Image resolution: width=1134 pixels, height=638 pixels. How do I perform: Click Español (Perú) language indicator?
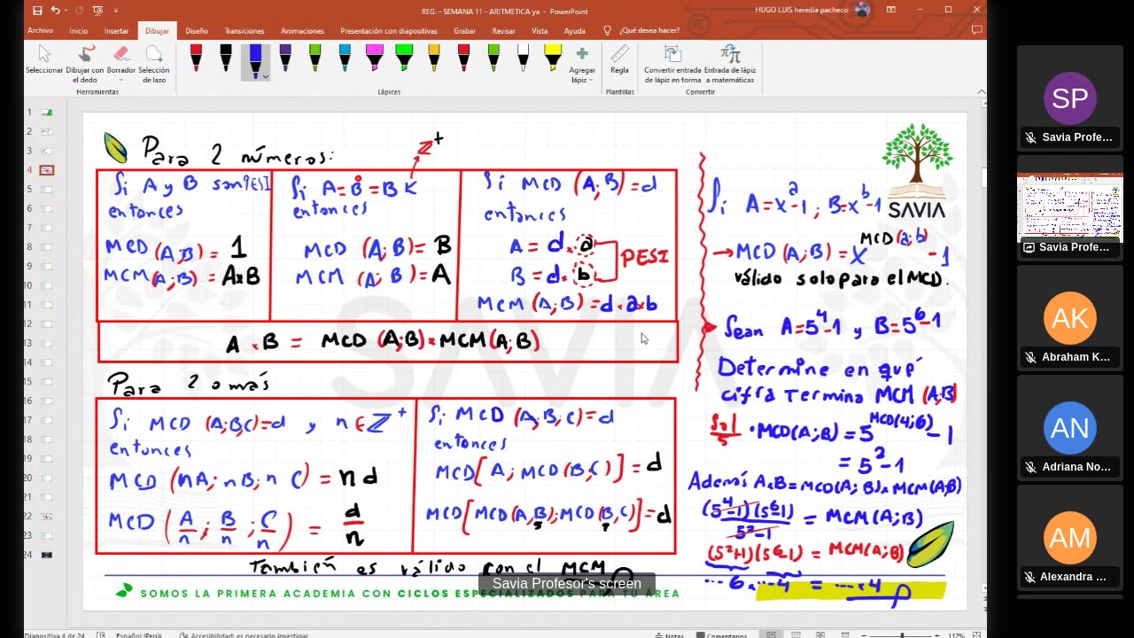139,634
